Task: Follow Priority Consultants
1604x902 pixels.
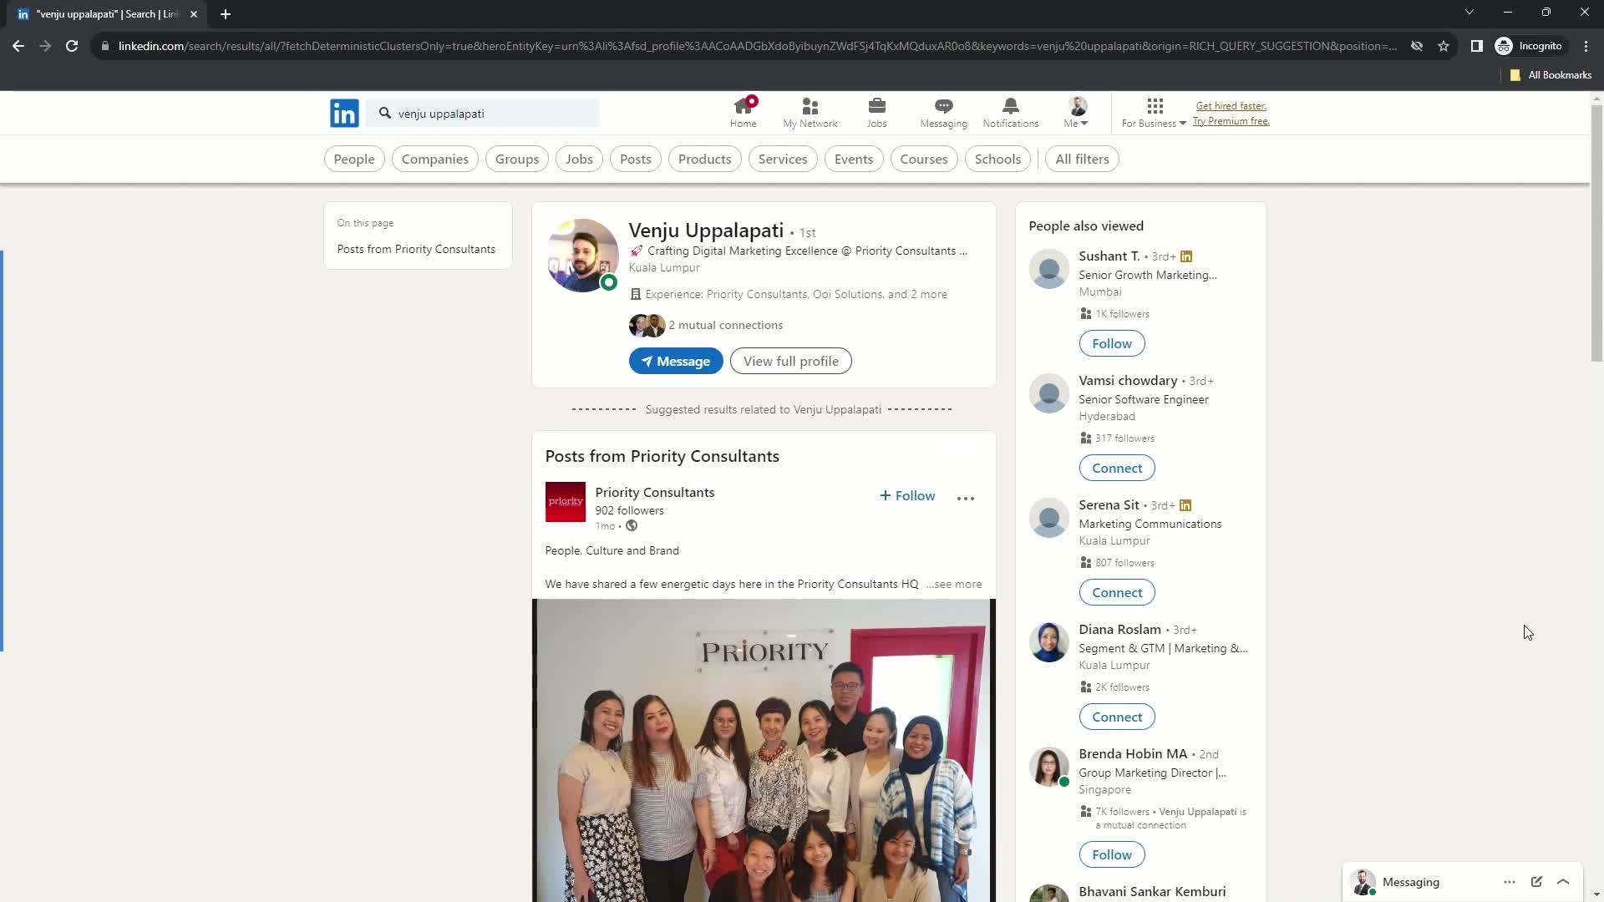Action: point(907,495)
